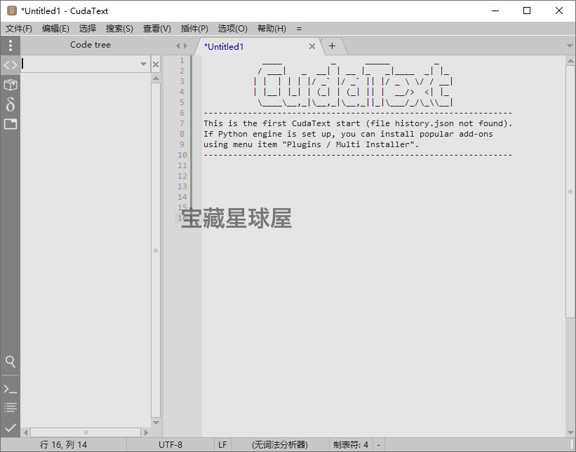Change encoding via UTF-8 status cell

pos(170,445)
